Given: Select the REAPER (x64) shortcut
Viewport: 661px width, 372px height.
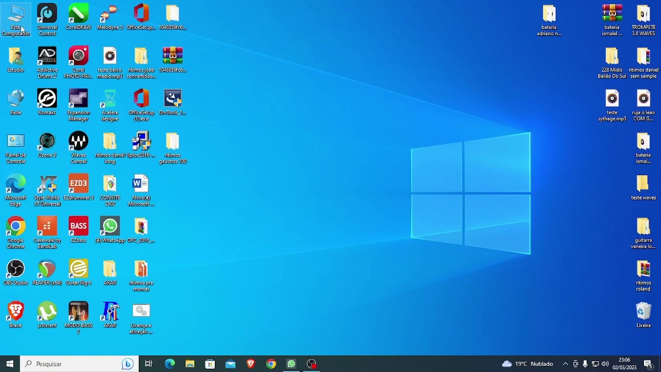Looking at the screenshot, I should (47, 273).
